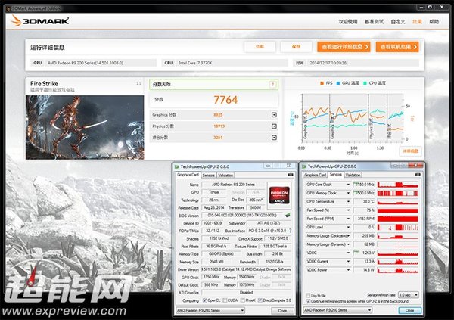Click the 负载 button in run details panel
The width and height of the screenshot is (454, 320).
[x=260, y=47]
